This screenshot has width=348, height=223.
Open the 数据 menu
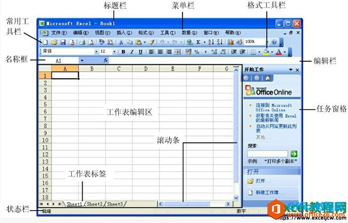pos(189,33)
